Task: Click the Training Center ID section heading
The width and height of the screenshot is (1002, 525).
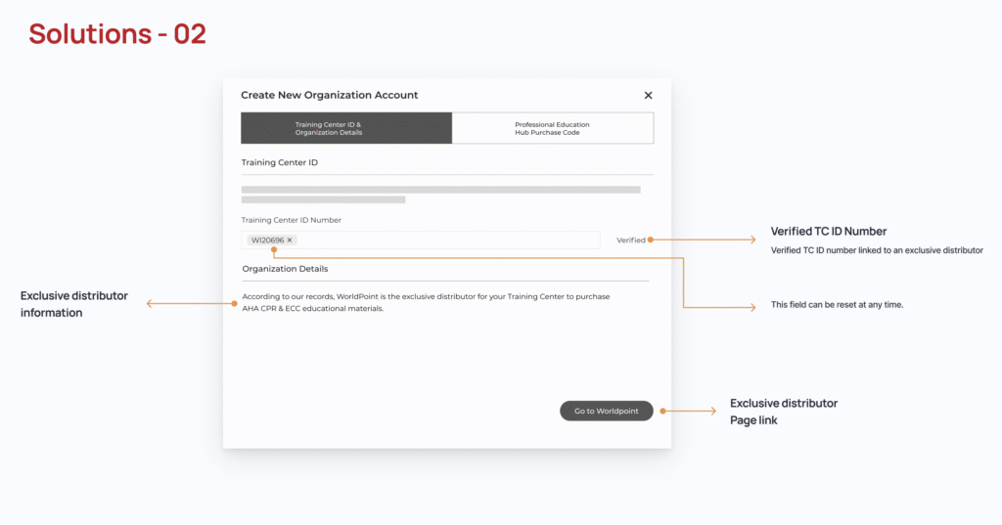Action: point(279,162)
